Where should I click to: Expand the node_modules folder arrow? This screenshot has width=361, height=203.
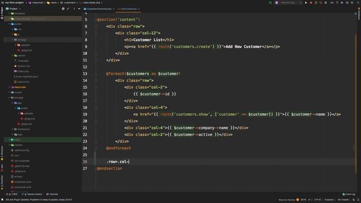click(x=10, y=19)
